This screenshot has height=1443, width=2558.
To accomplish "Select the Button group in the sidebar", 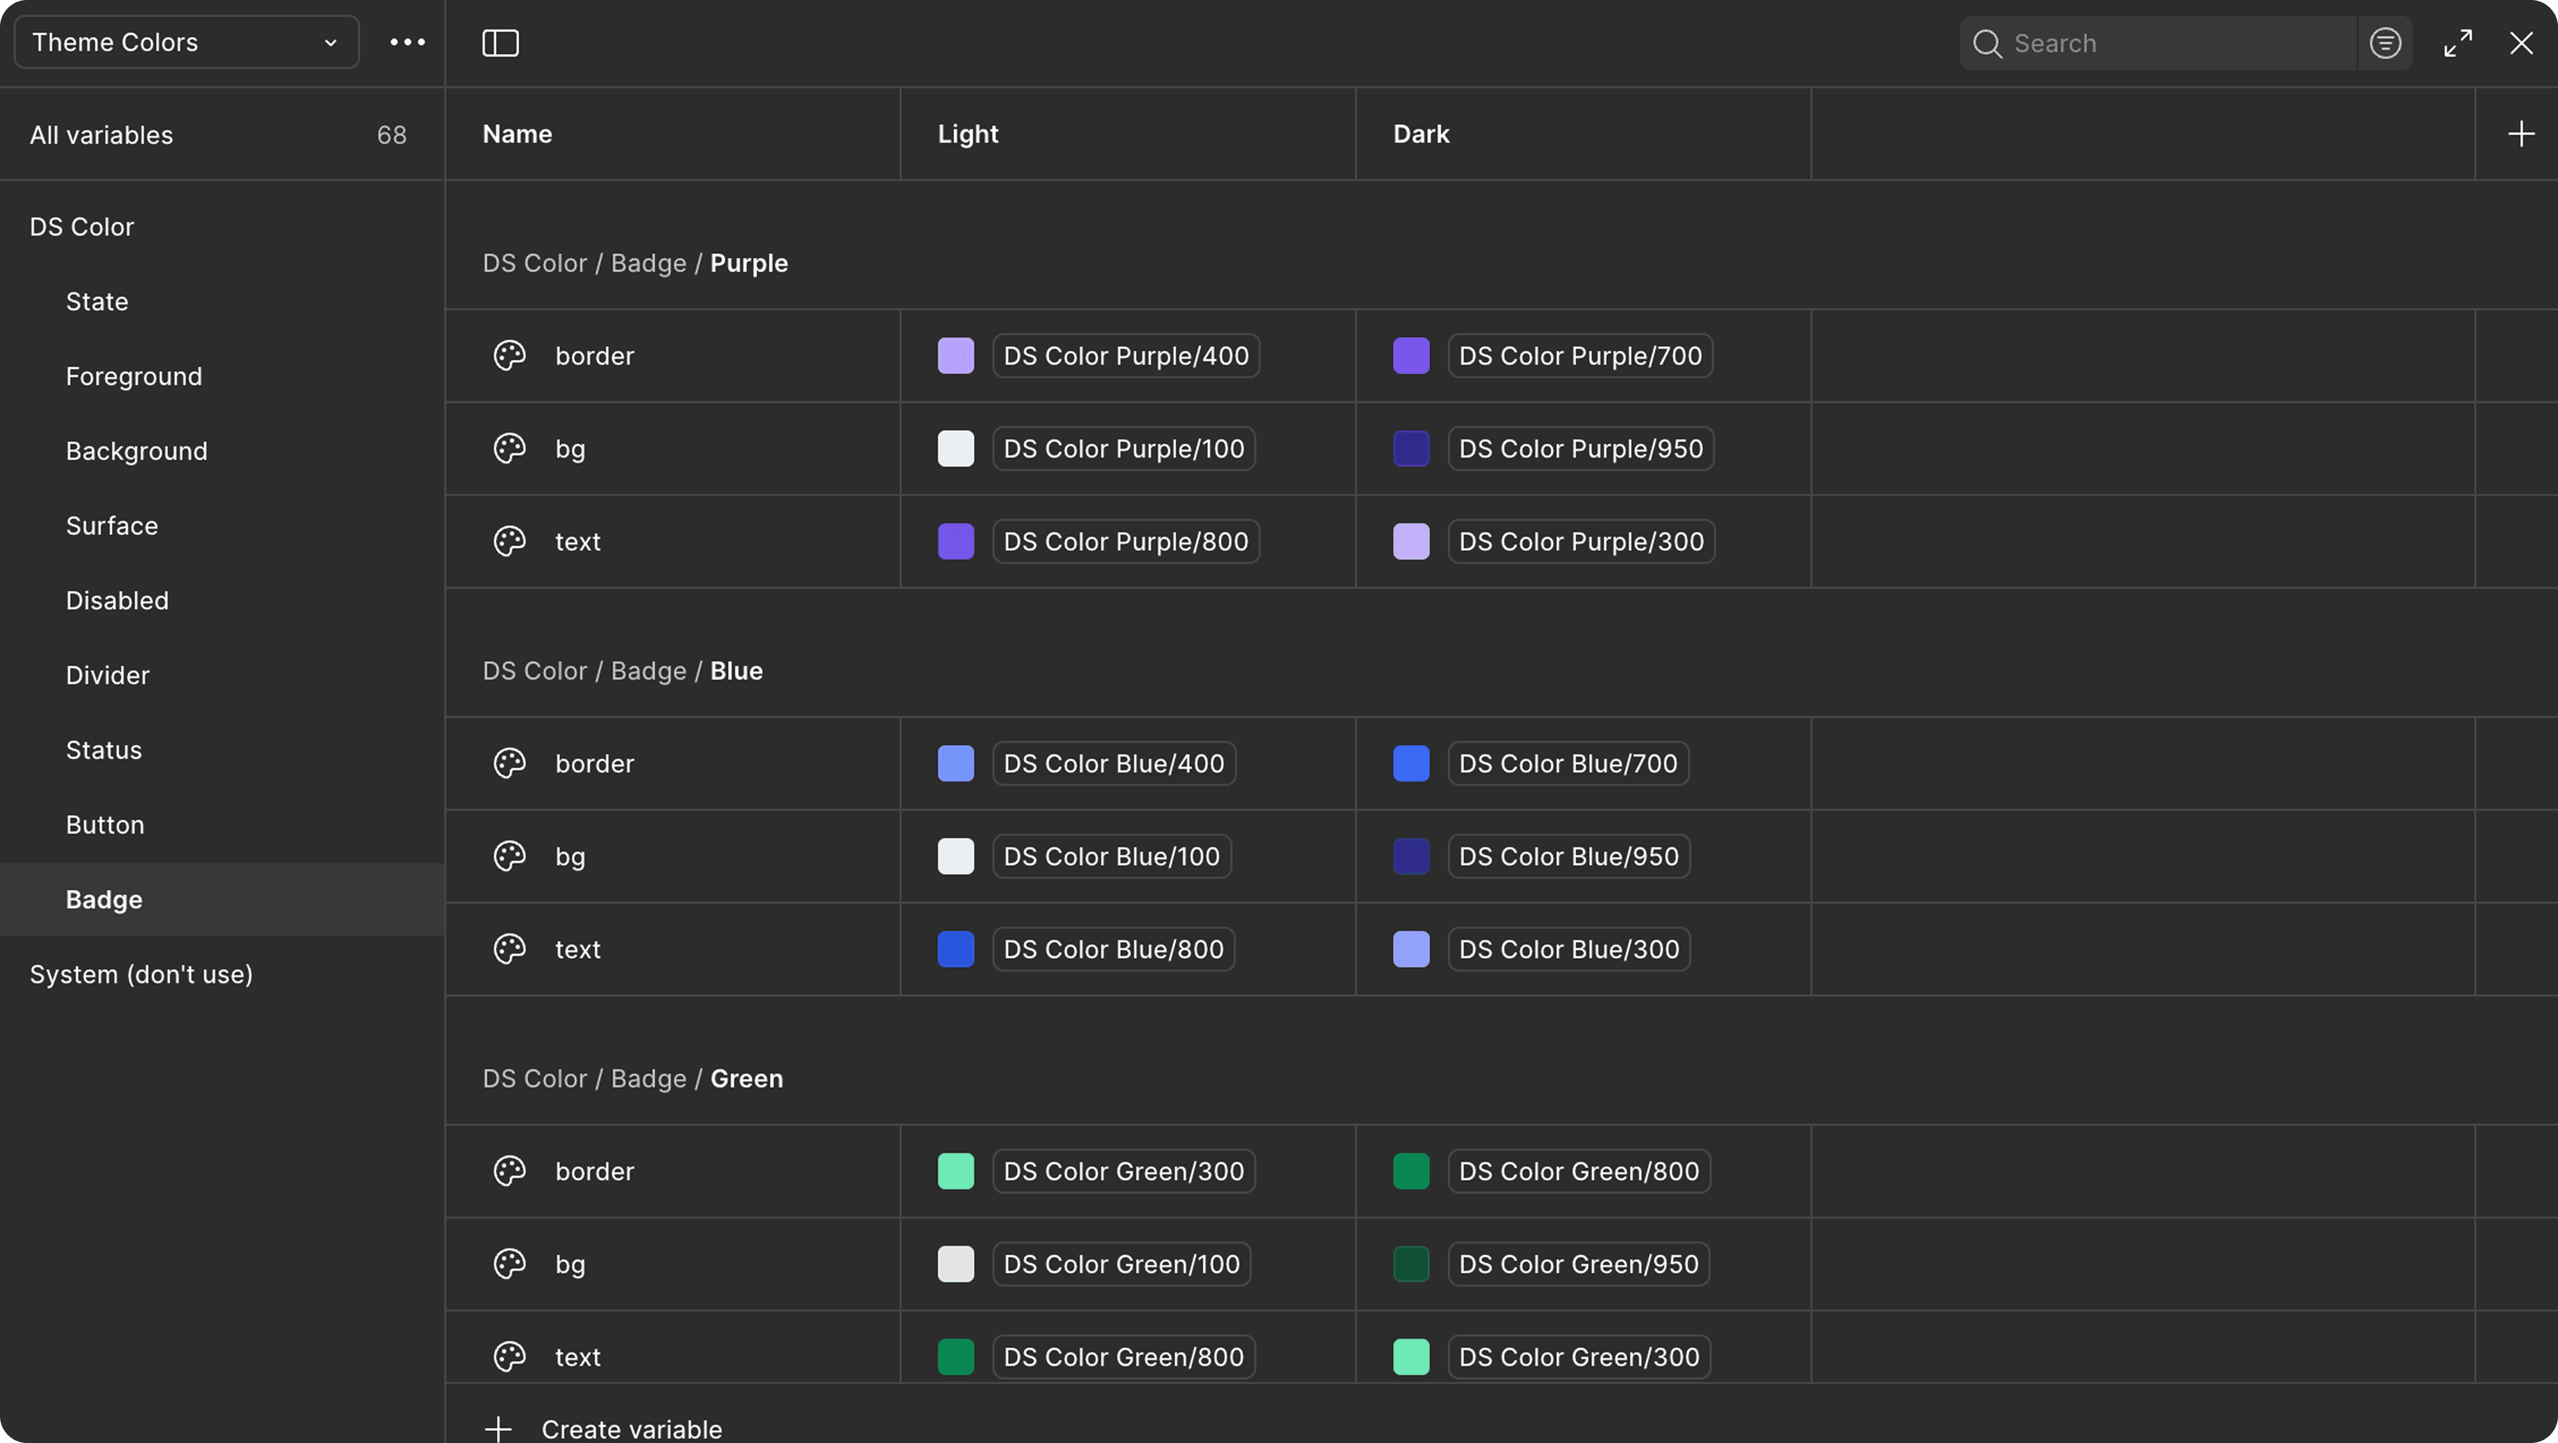I will 105,825.
